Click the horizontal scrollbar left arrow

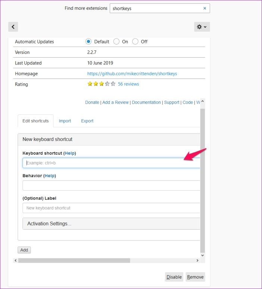[x=16, y=261]
